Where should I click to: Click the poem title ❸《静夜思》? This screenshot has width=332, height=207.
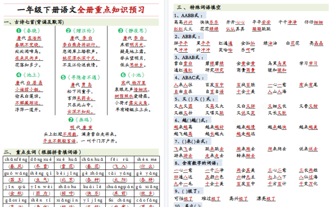[132, 31]
